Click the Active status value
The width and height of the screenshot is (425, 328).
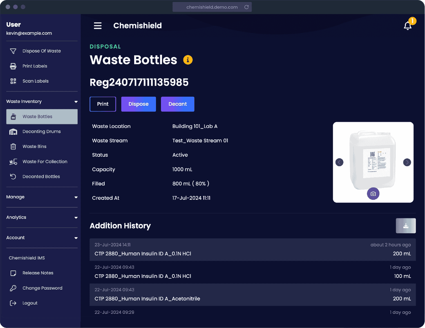(180, 155)
